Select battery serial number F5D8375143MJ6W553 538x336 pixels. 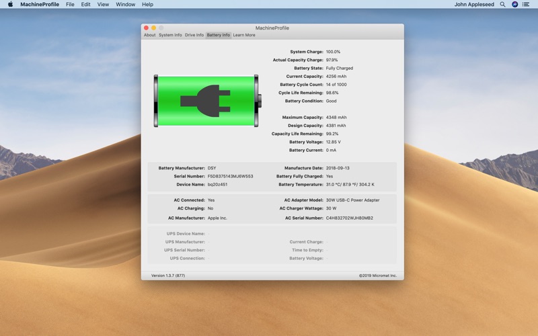(x=230, y=176)
